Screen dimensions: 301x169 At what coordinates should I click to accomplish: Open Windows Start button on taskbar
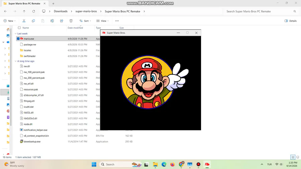point(94,164)
